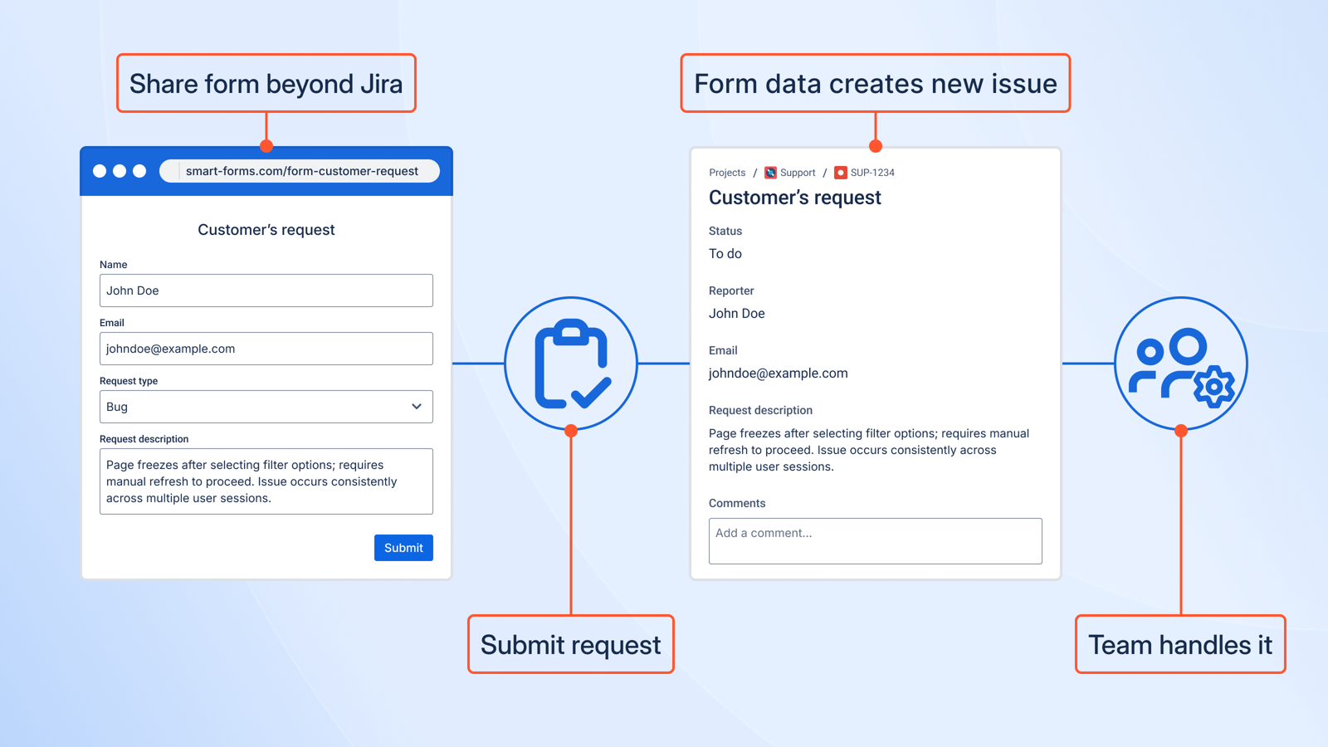Click the smart-forms.com URL address bar

[300, 171]
